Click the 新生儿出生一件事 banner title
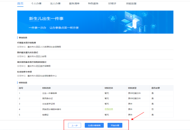The image size is (190, 130). click(46, 18)
